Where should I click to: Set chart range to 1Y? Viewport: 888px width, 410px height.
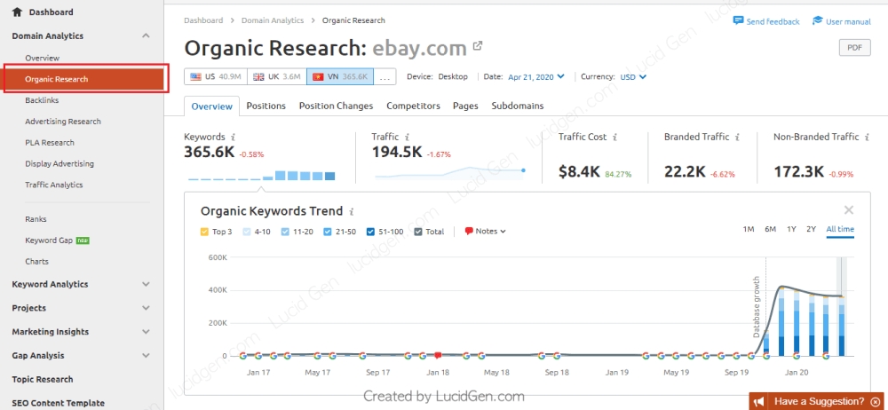tap(791, 229)
